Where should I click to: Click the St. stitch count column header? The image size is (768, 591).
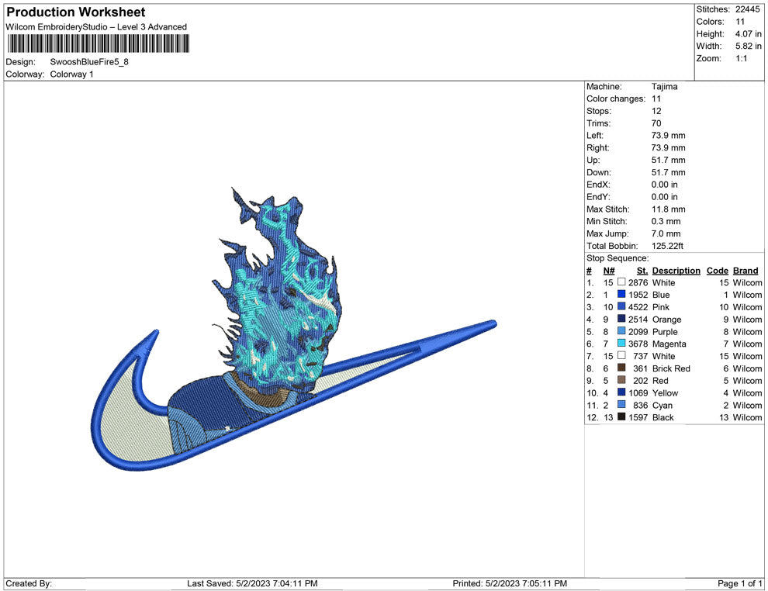[x=642, y=271]
